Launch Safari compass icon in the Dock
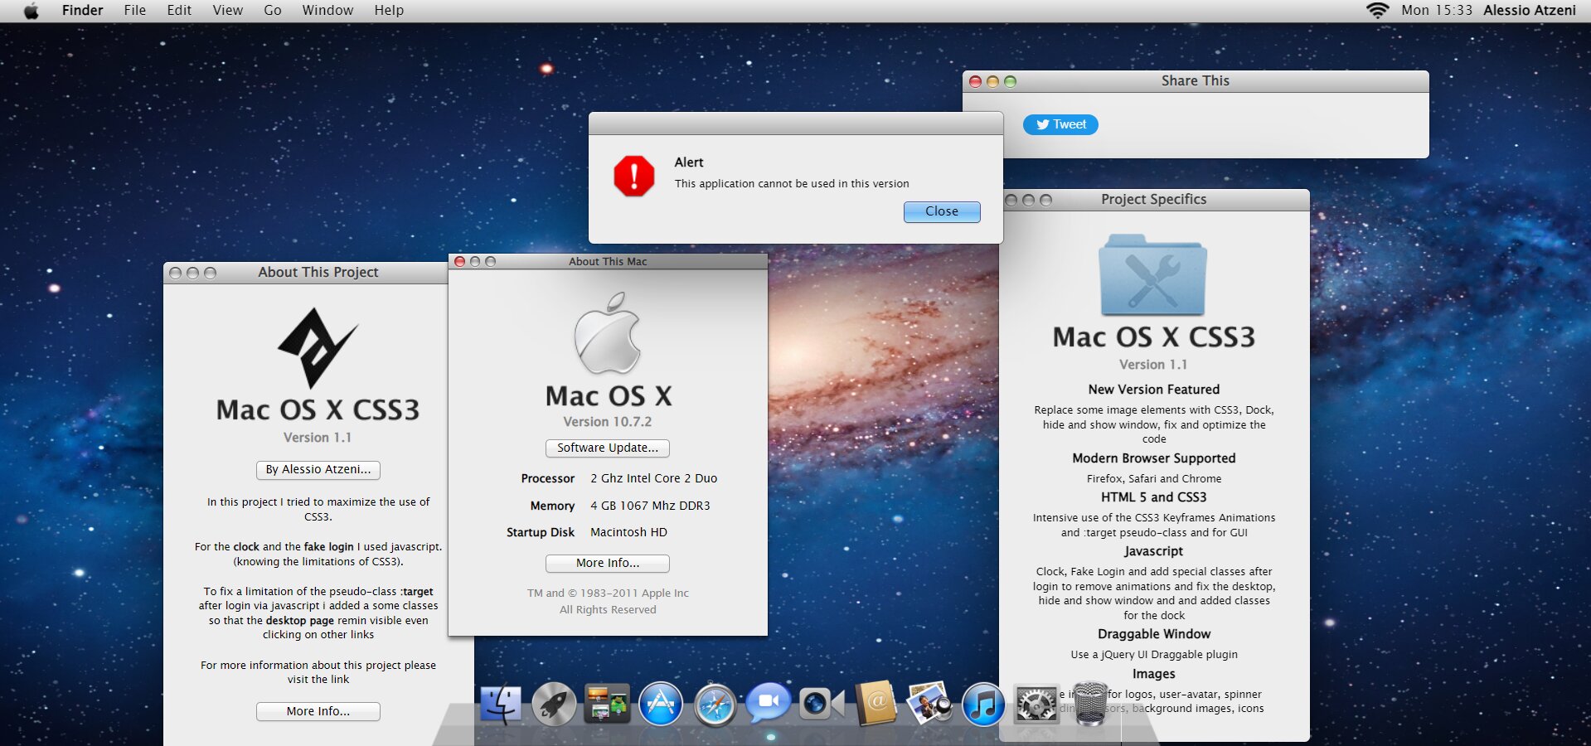 (x=715, y=705)
